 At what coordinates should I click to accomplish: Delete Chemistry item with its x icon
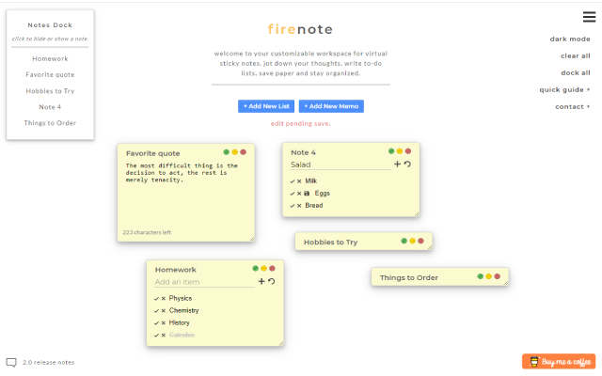click(x=163, y=311)
